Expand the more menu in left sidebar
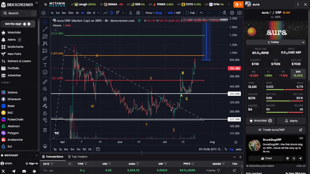Image resolution: width=310 pixels, height=174 pixels. pyautogui.click(x=6, y=82)
